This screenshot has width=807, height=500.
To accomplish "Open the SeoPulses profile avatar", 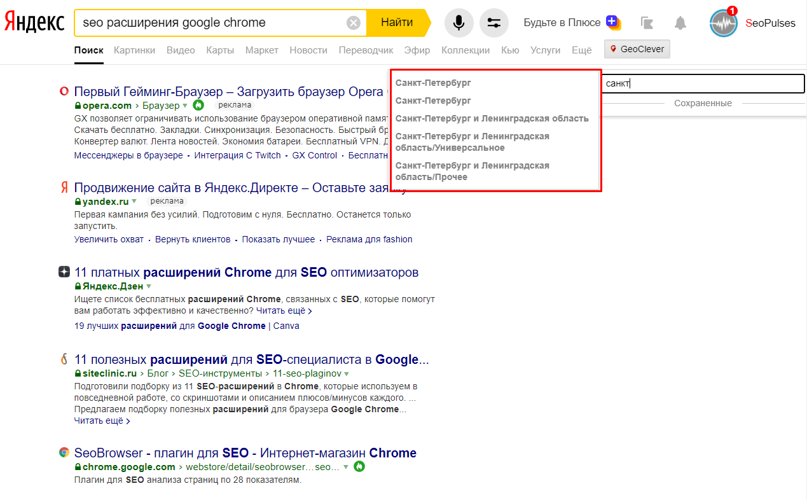I will click(x=723, y=24).
